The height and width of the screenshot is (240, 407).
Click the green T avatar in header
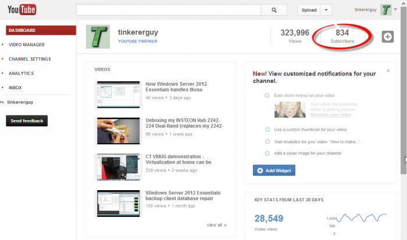pos(385,10)
